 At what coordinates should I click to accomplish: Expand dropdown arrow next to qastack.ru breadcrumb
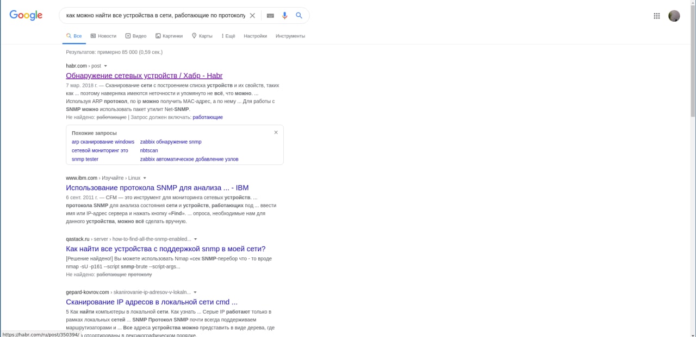(195, 239)
